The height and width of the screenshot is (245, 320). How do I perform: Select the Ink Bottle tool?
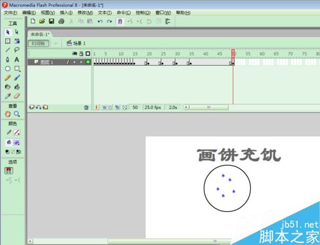(x=8, y=87)
